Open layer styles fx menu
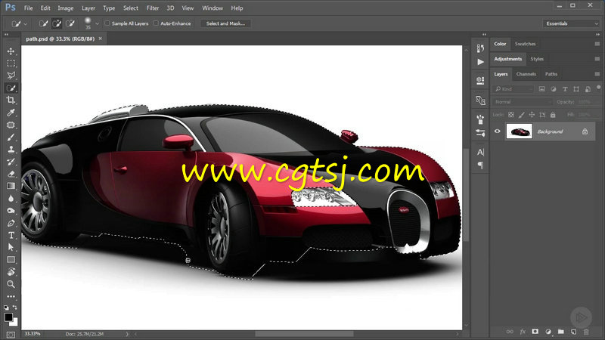The height and width of the screenshot is (340, 605). (523, 332)
